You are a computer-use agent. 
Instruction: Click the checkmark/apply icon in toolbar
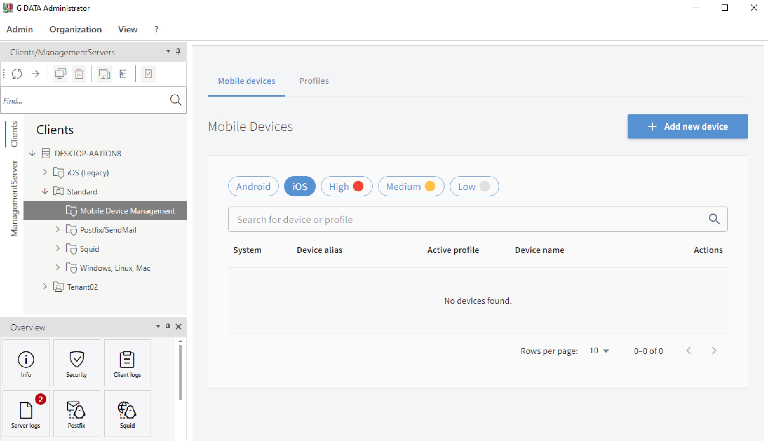(x=148, y=74)
